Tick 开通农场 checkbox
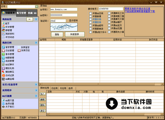This screenshot has height=120, width=165. [91, 19]
